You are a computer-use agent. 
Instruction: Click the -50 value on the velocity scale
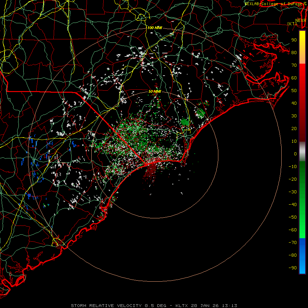point(293,217)
